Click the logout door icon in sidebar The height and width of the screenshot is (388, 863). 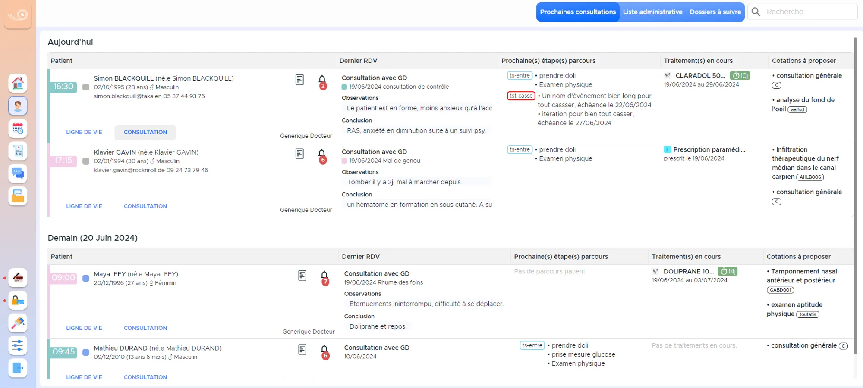pos(18,368)
